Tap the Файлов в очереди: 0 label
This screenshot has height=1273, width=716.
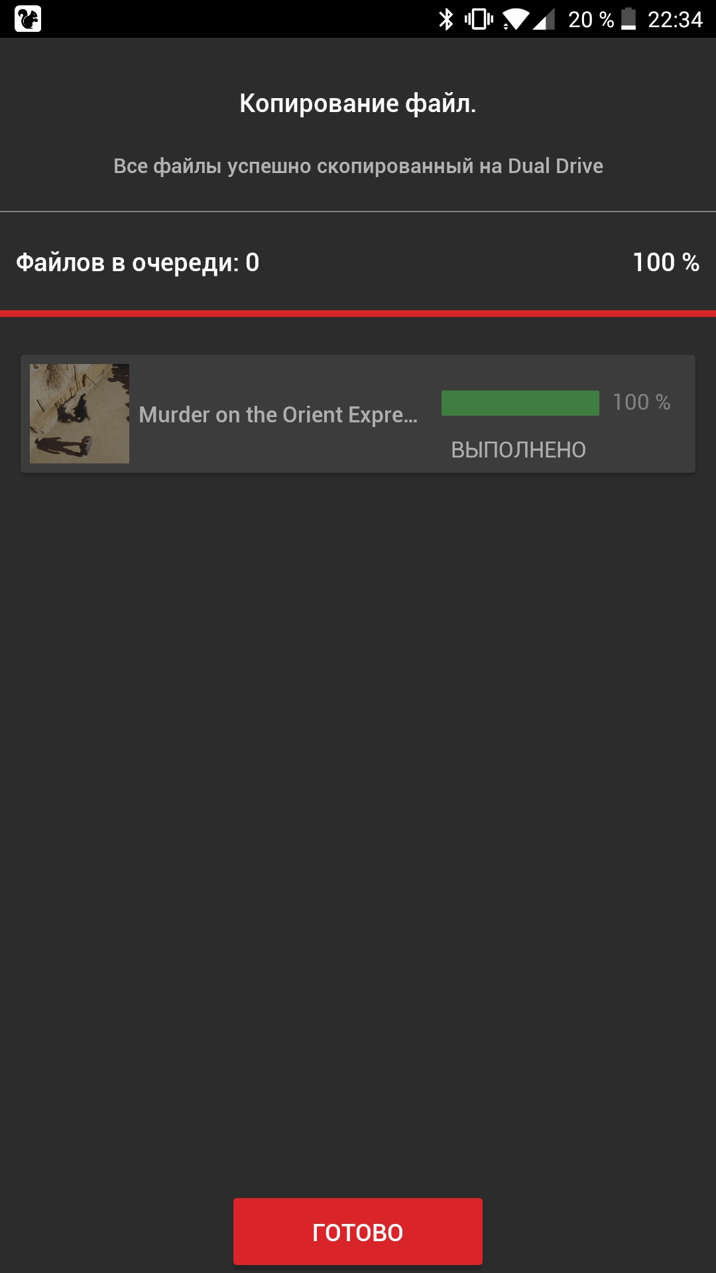[138, 263]
